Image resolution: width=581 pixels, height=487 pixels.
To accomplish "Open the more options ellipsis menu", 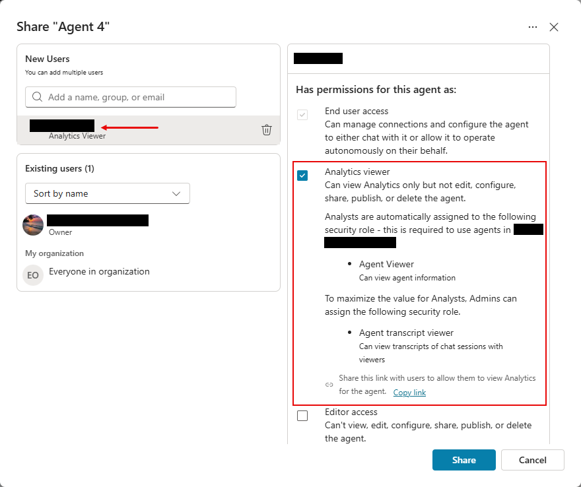I will 532,26.
